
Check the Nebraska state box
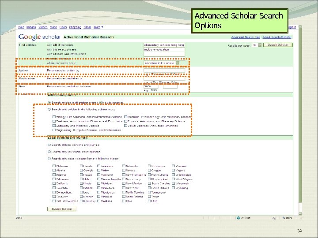(124, 166)
